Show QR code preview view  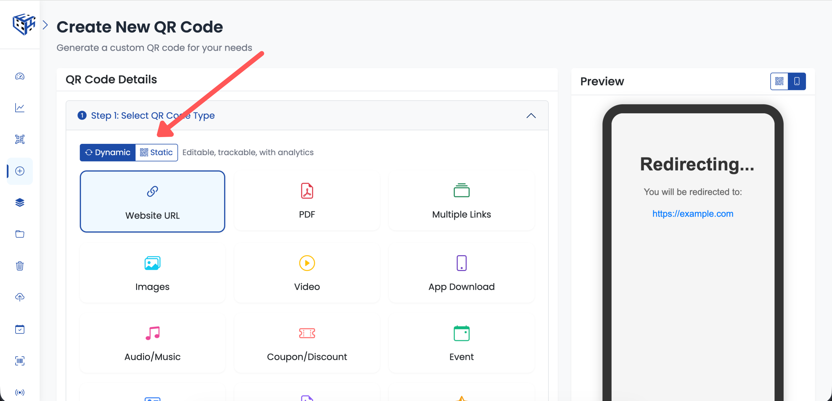tap(779, 81)
